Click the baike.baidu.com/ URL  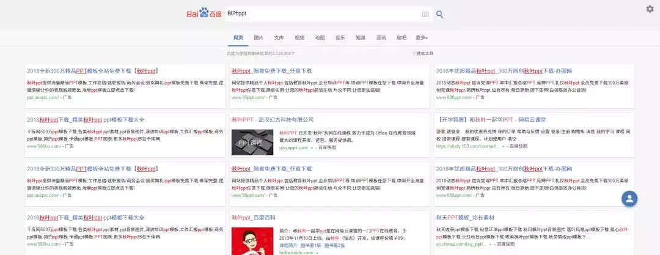(x=296, y=253)
